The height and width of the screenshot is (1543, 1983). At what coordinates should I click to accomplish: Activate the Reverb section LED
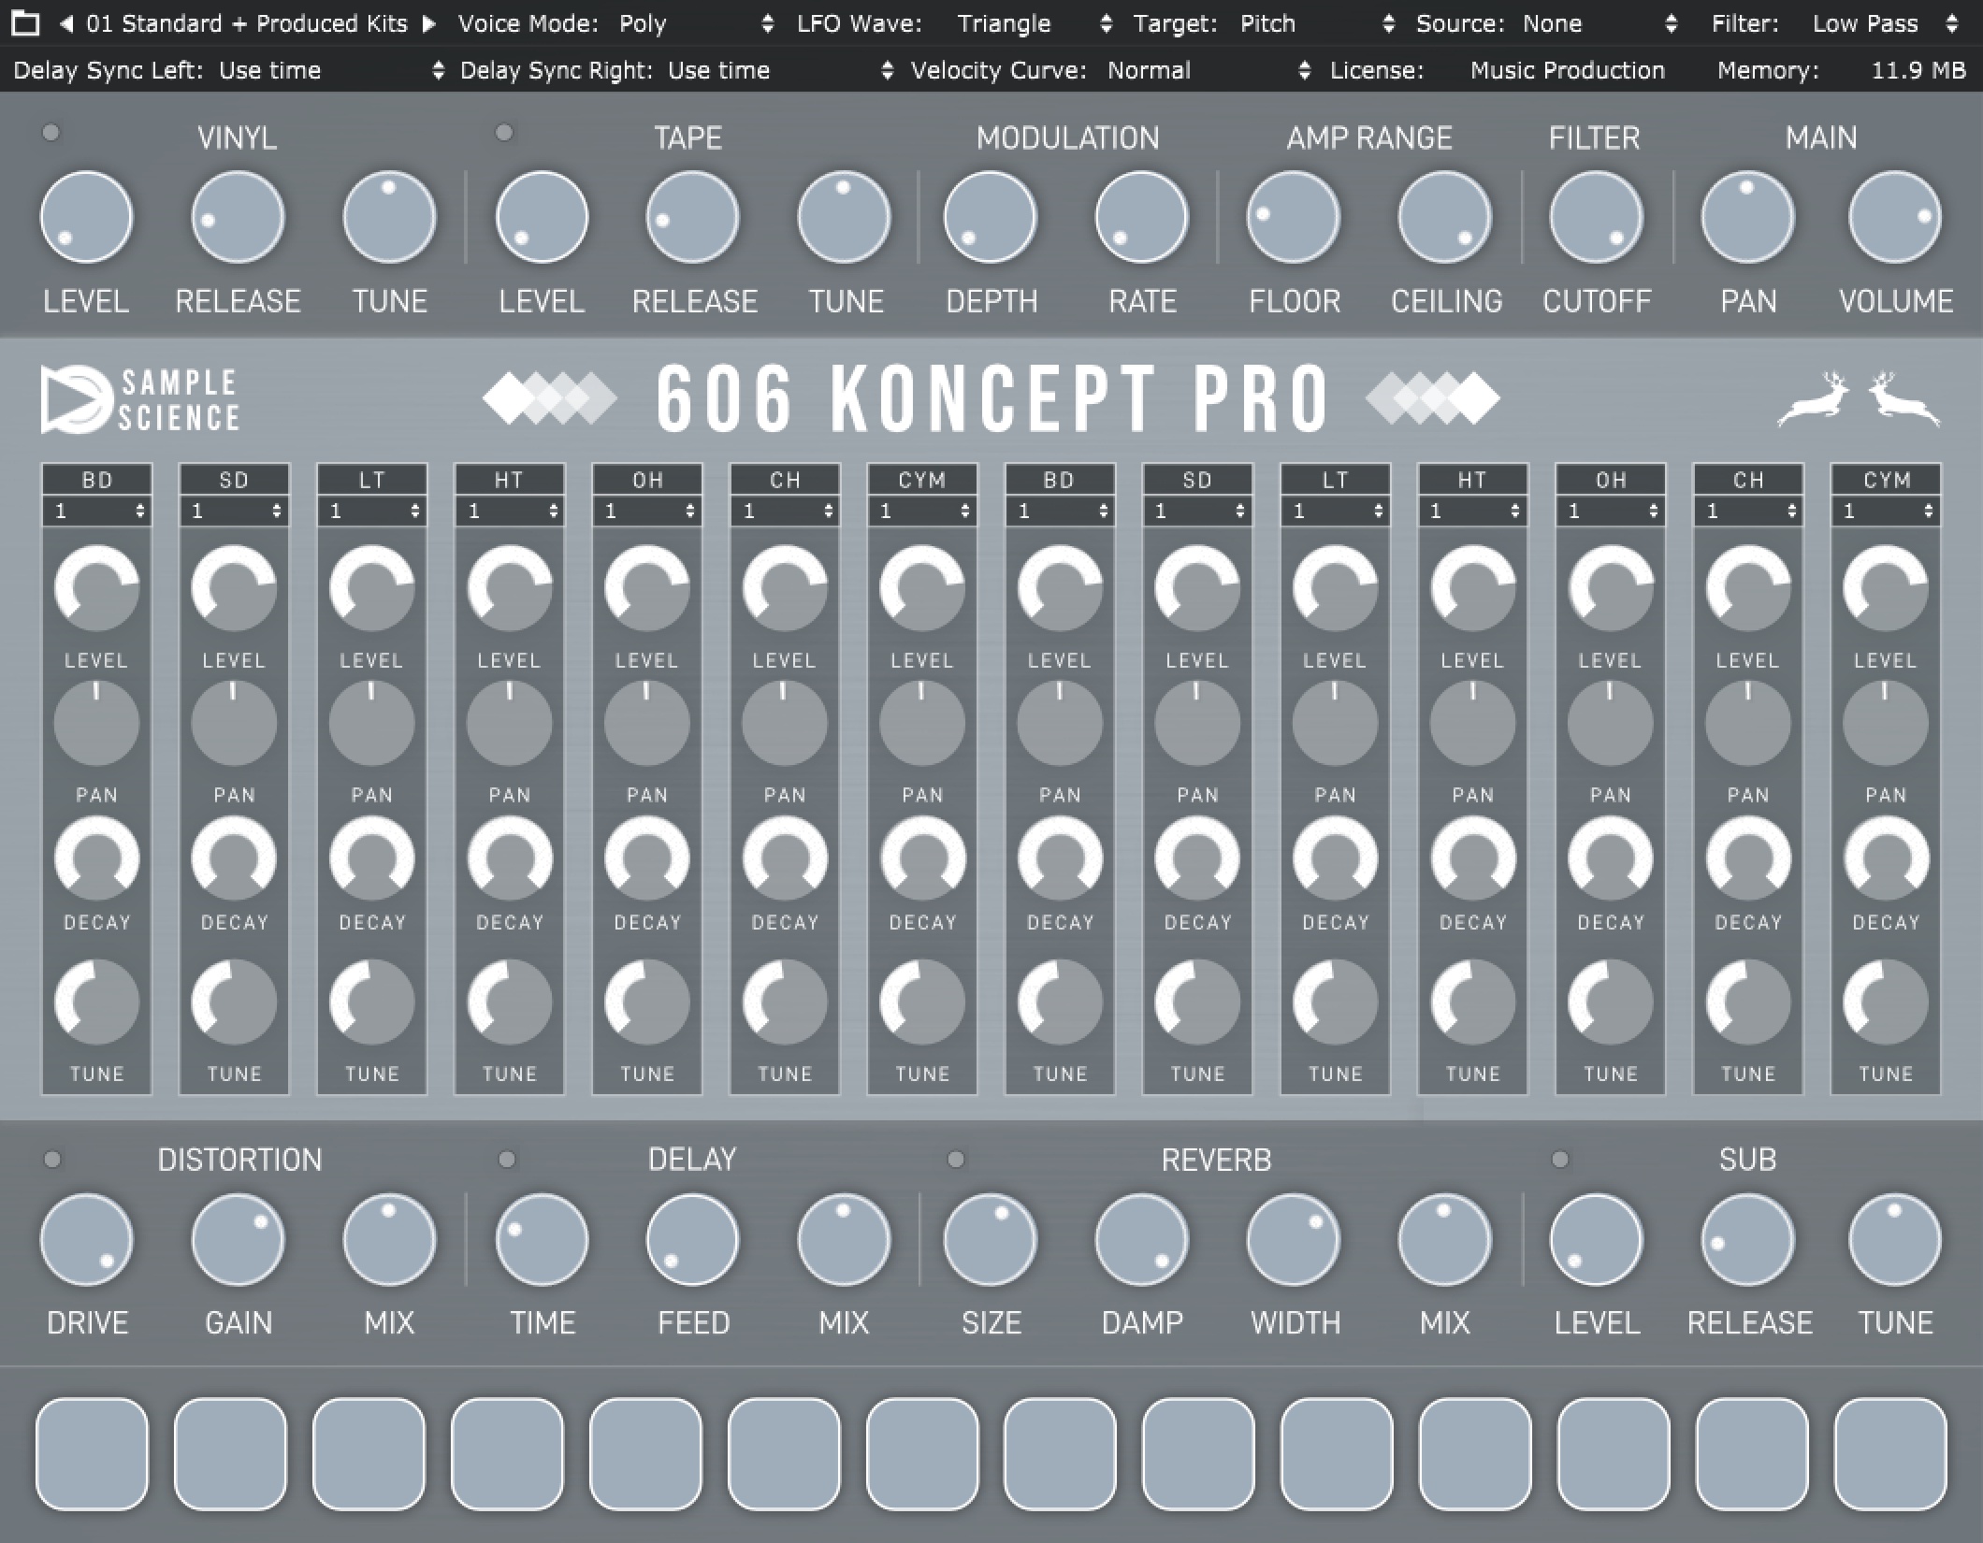[x=956, y=1160]
